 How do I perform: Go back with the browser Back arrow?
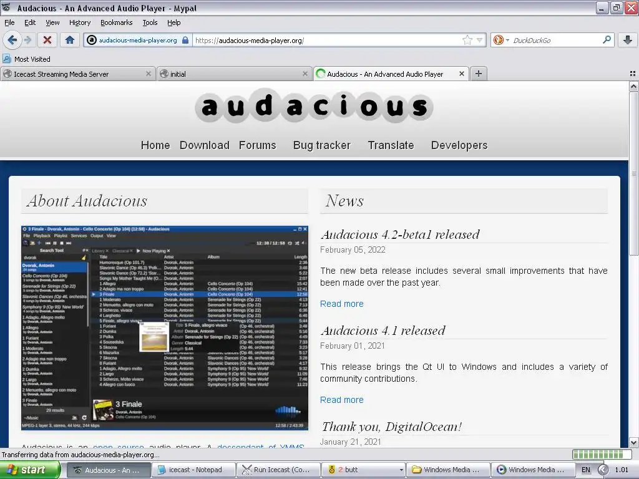(12, 40)
